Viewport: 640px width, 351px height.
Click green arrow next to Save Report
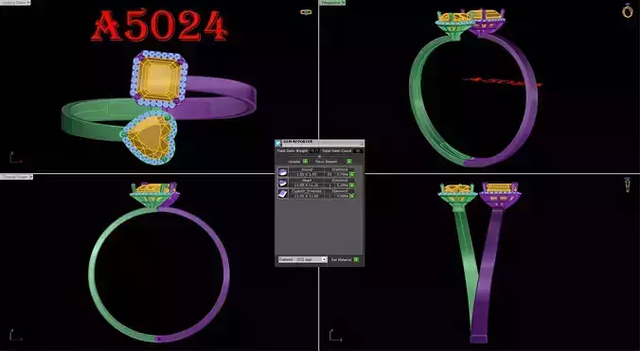tap(349, 162)
